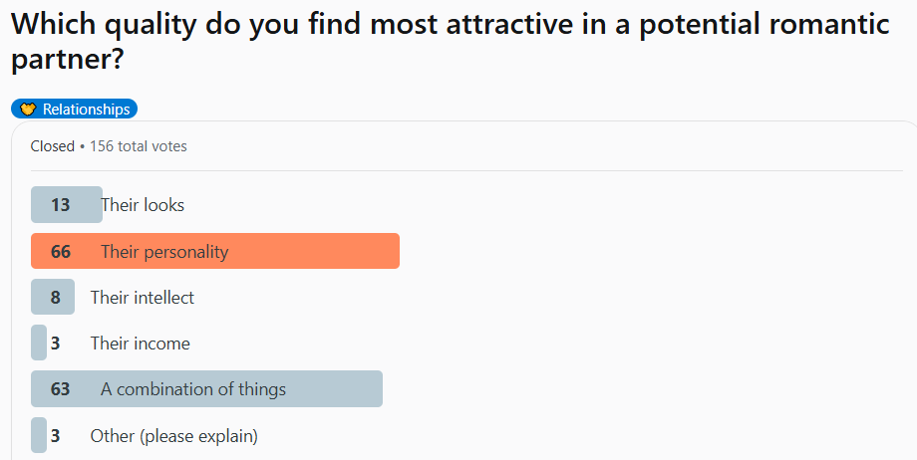Click the vote count 8
917x460 pixels.
click(x=56, y=297)
